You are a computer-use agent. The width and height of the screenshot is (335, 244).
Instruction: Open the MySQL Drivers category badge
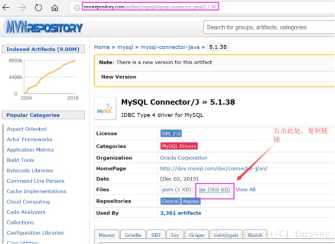click(x=179, y=146)
